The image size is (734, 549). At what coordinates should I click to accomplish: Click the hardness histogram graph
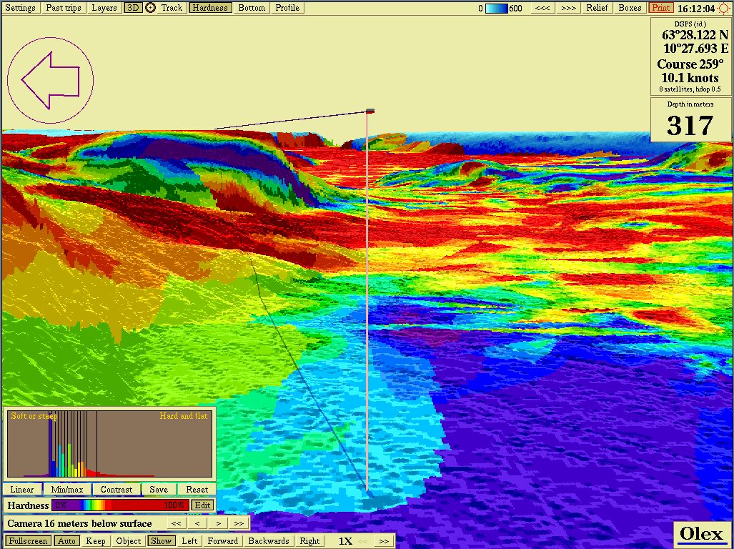click(110, 444)
